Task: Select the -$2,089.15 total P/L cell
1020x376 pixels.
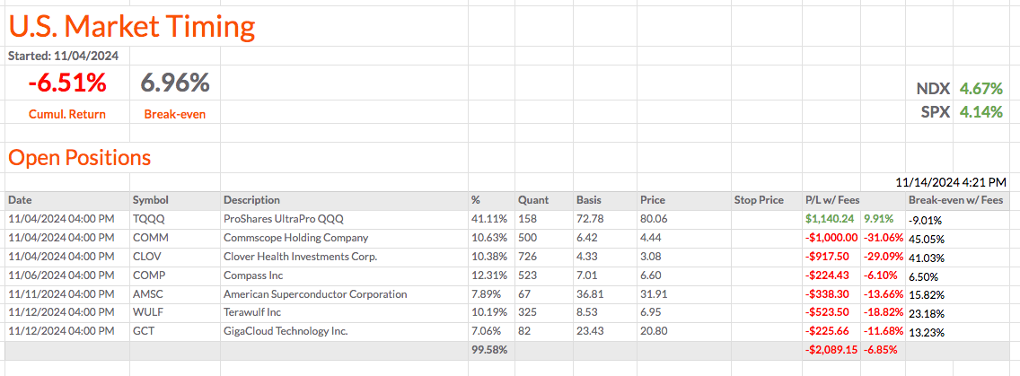Action: click(830, 349)
